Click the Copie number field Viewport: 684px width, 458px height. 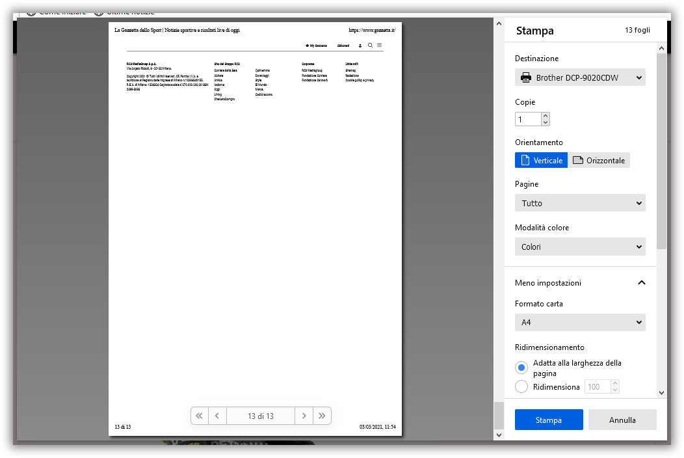pyautogui.click(x=528, y=119)
